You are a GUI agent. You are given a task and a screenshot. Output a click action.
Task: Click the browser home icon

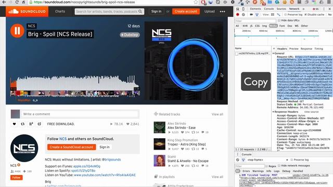[x=23, y=2]
